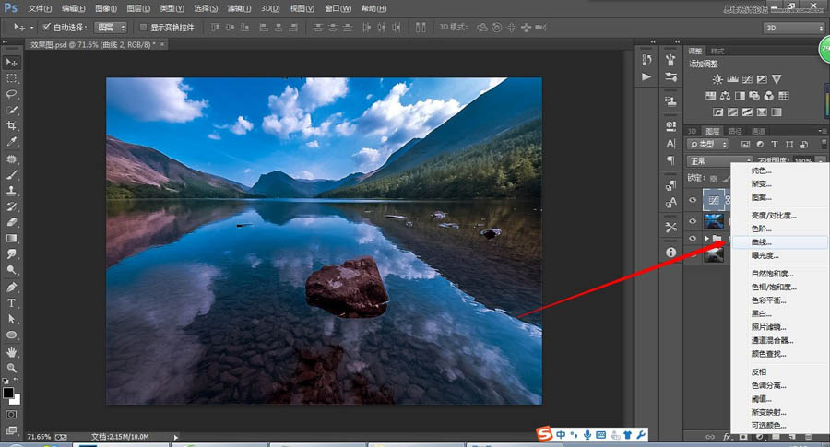
Task: Click the add layer mask button
Action: [x=743, y=437]
